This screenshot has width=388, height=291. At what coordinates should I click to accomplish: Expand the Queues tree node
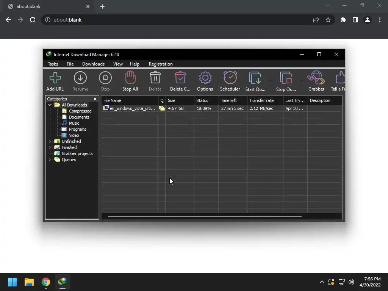(50, 160)
